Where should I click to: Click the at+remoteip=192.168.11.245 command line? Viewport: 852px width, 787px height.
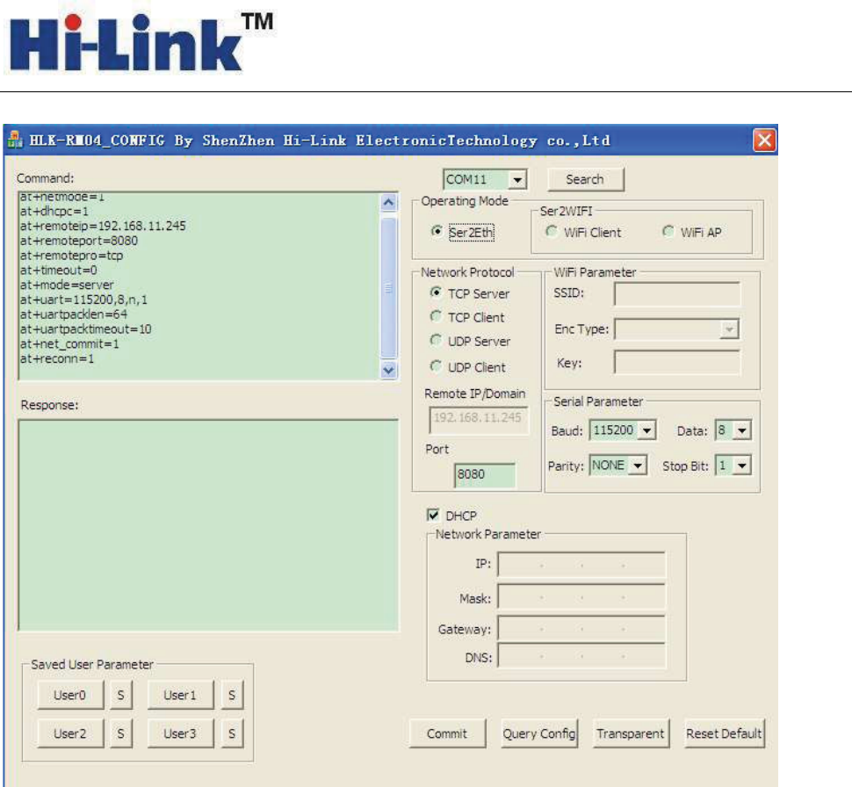pyautogui.click(x=103, y=226)
